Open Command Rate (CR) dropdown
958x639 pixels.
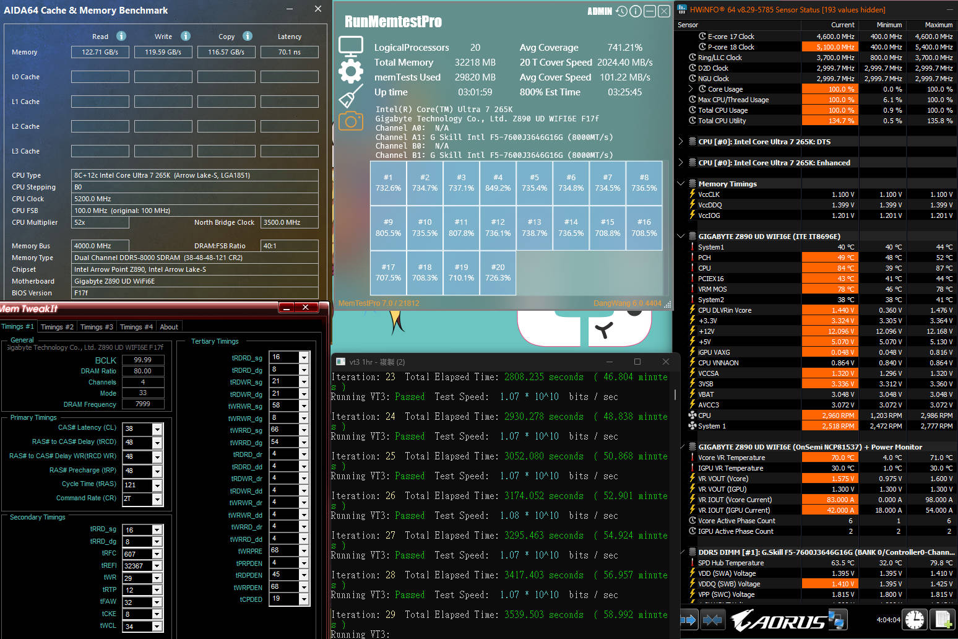coord(157,499)
